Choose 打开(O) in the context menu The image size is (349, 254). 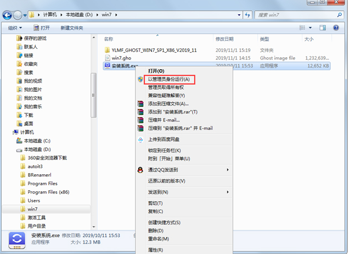click(x=156, y=71)
